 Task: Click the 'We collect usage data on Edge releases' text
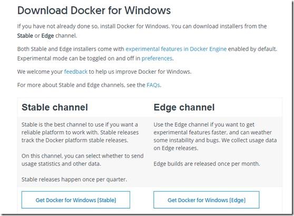pyautogui.click(x=215, y=144)
